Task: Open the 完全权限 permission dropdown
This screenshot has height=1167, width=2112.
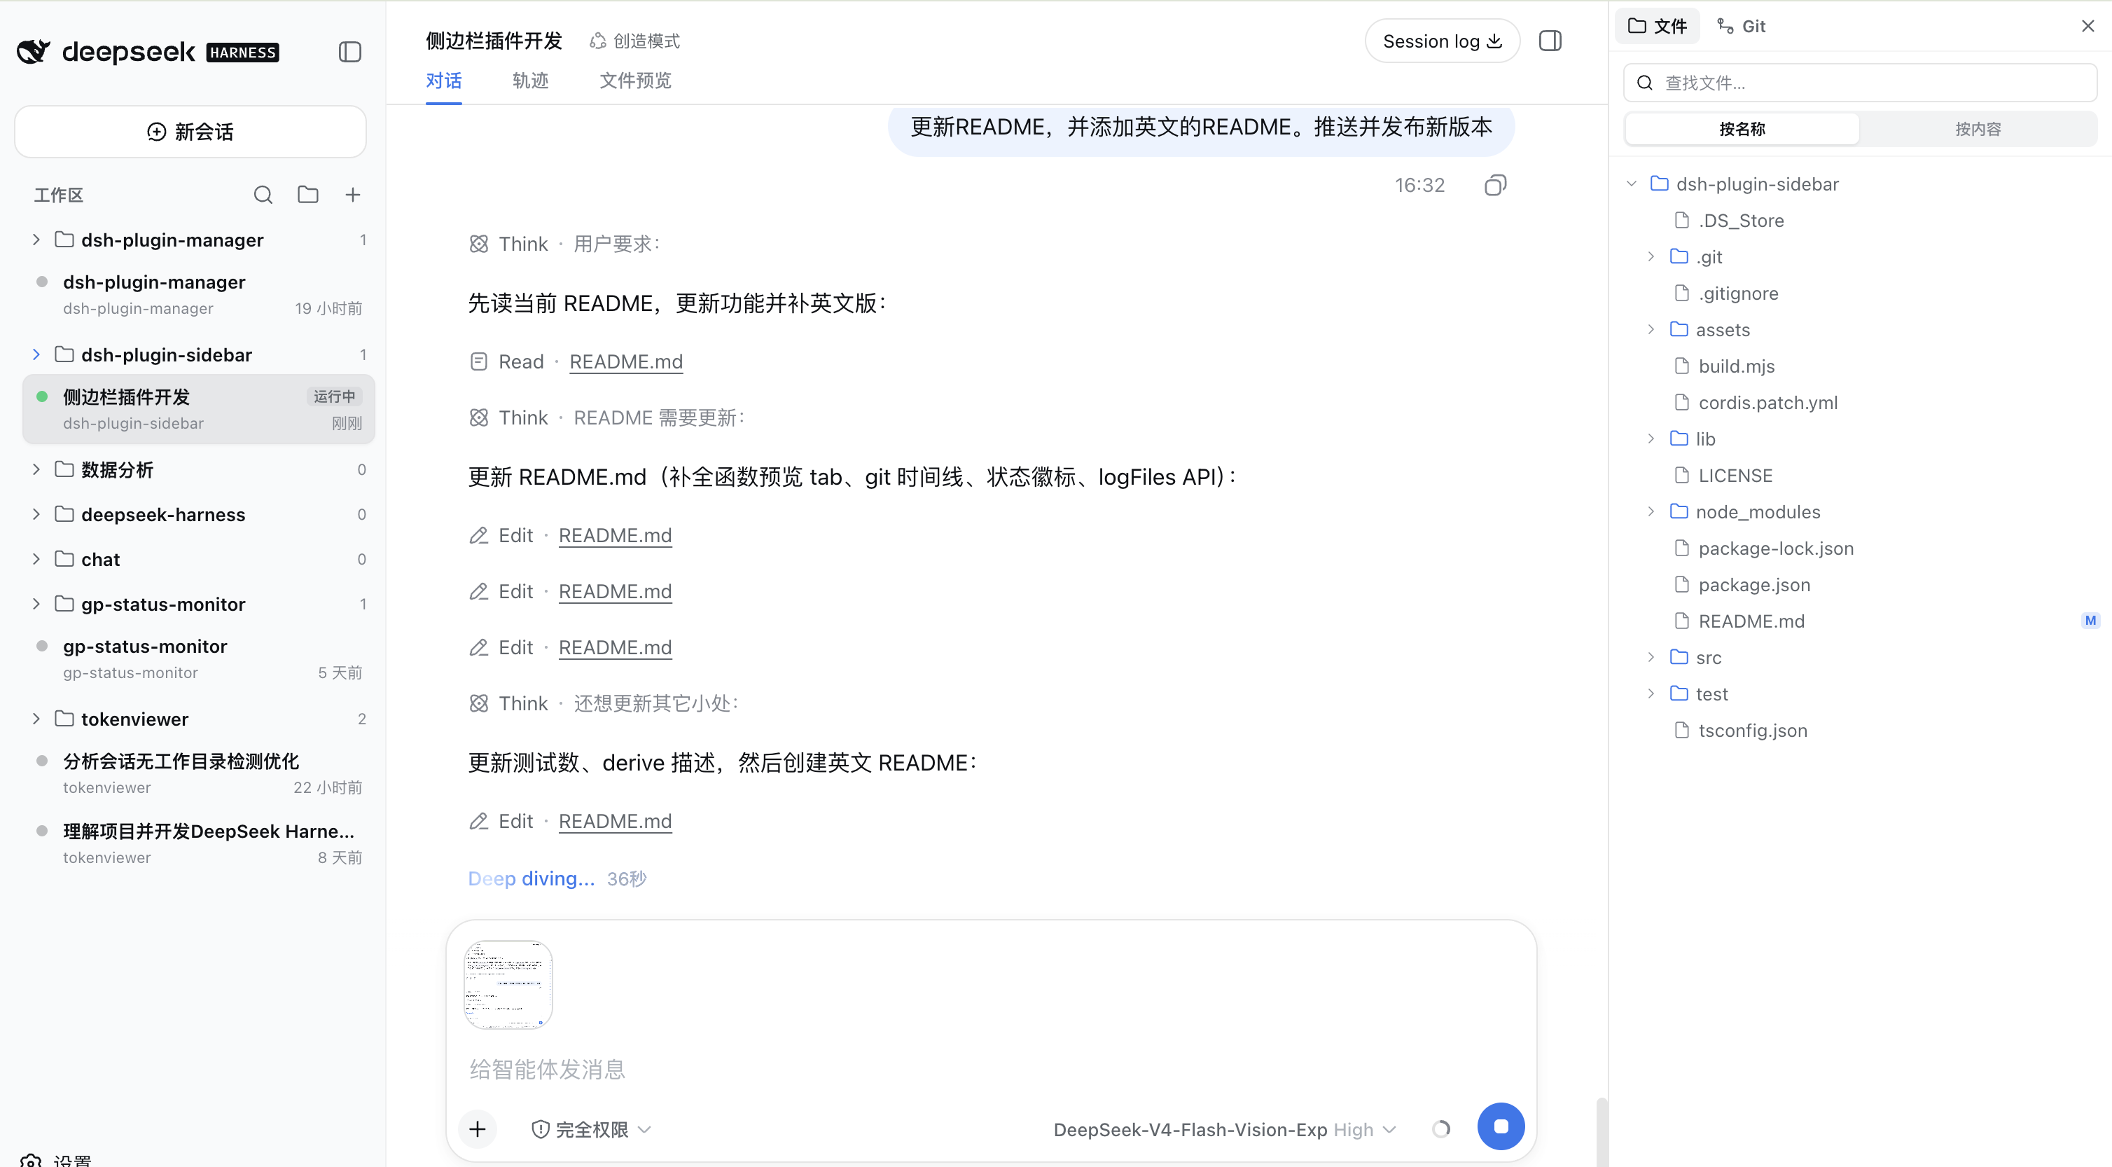Action: pos(592,1129)
